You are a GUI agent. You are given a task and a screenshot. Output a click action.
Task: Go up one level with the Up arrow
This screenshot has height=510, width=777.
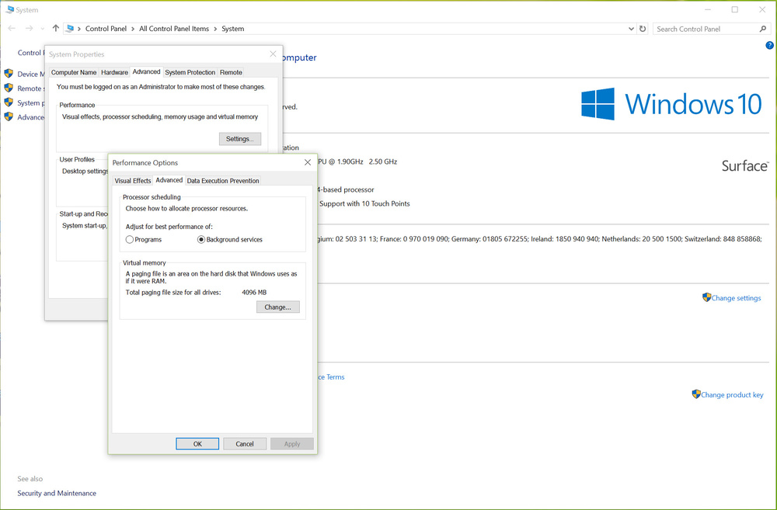click(55, 29)
